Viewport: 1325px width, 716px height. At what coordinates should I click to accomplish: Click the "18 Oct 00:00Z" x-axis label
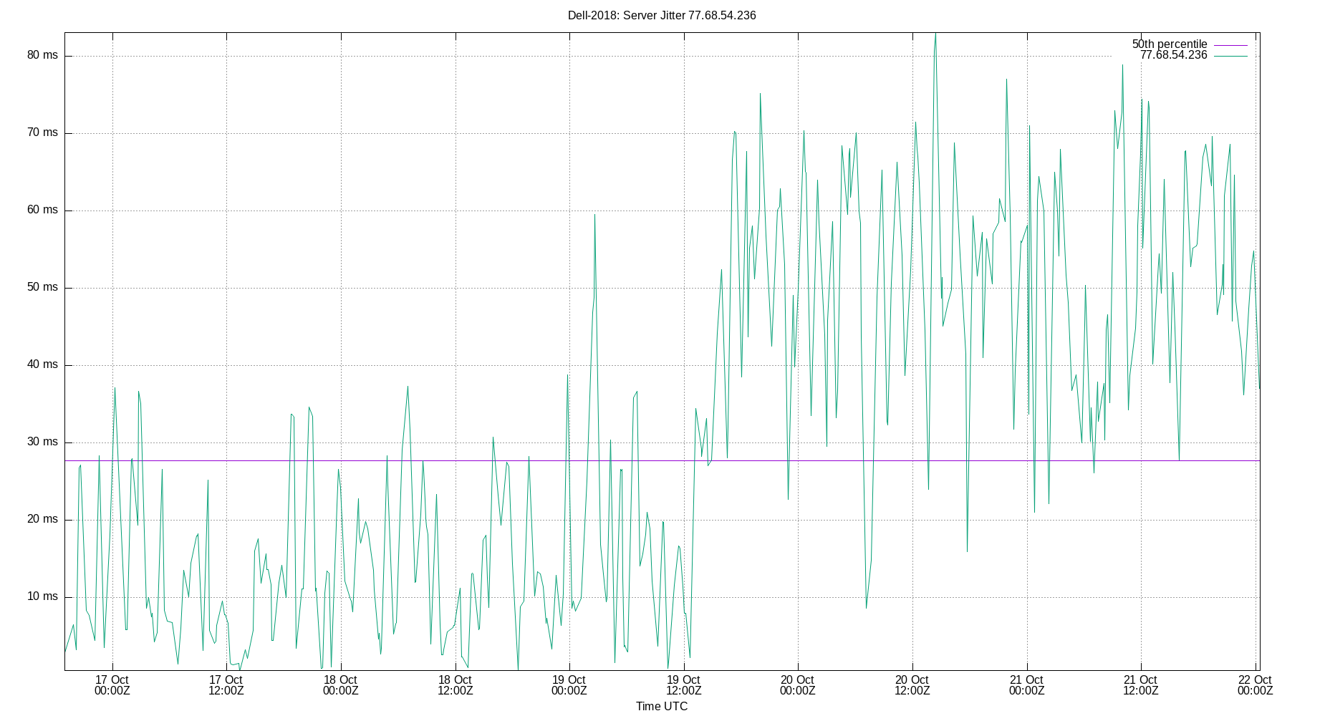coord(341,685)
